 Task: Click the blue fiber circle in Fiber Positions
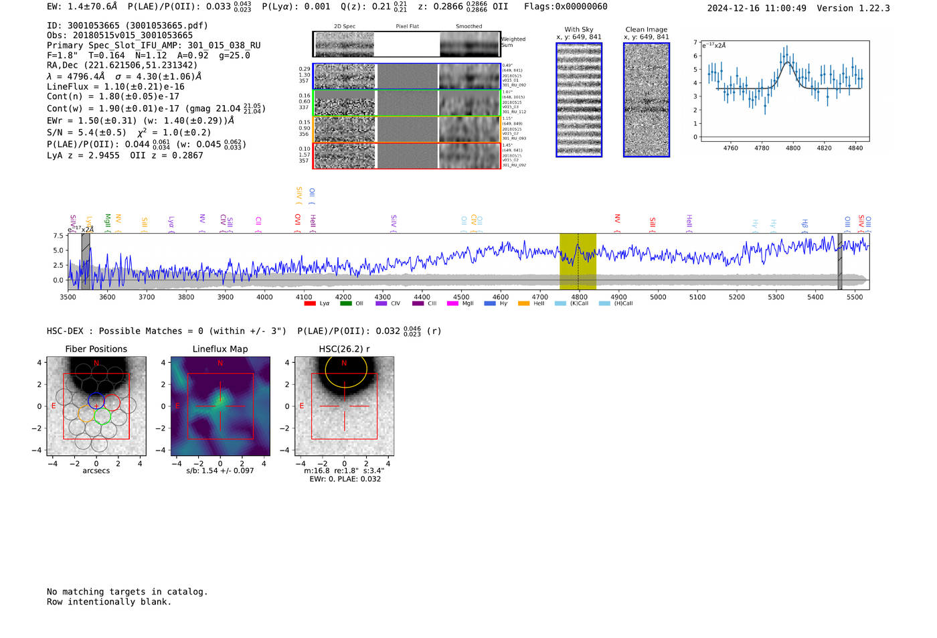(96, 400)
